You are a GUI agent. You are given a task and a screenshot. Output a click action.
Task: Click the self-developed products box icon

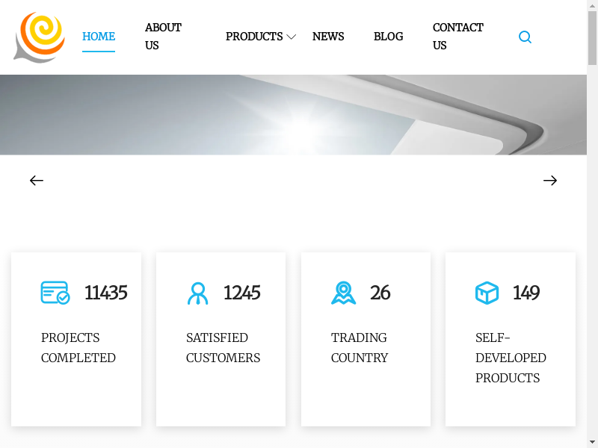(x=487, y=293)
